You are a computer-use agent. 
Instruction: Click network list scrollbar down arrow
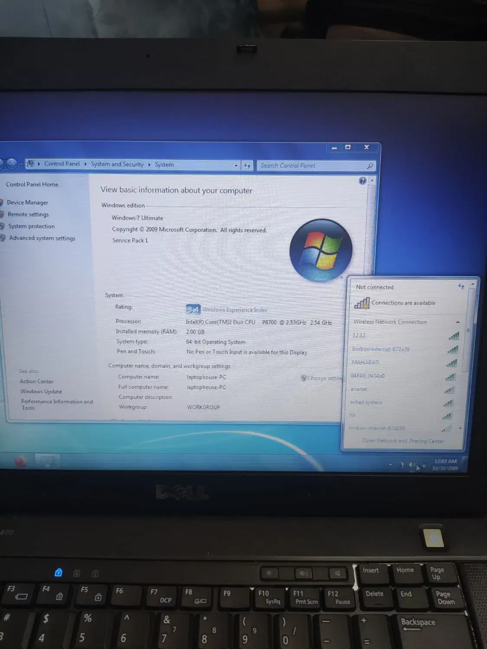460,428
